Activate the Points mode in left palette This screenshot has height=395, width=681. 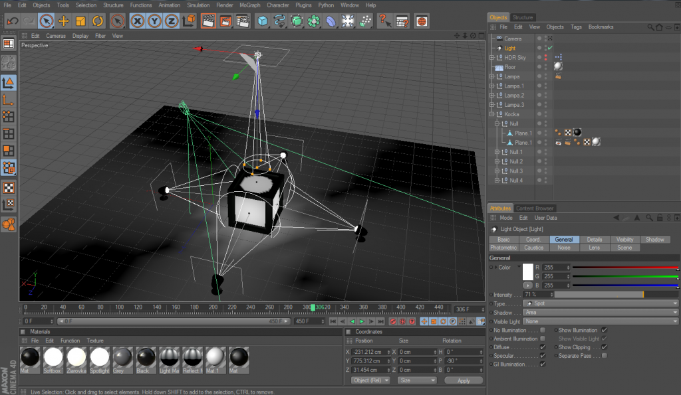(9, 117)
